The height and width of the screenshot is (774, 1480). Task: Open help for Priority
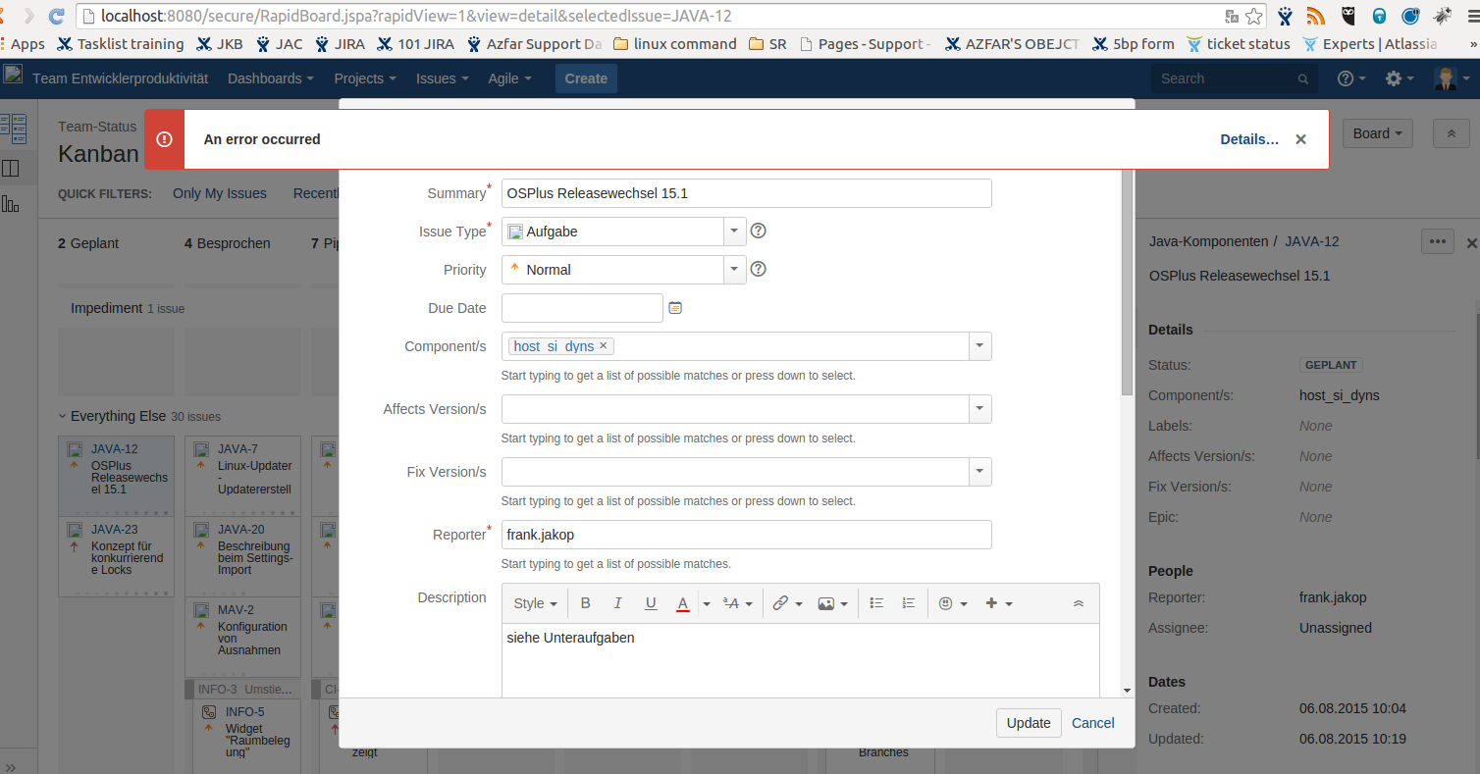(x=758, y=269)
